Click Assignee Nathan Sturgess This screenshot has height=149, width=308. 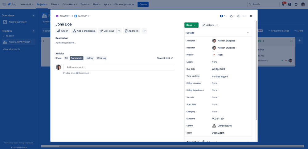(224, 41)
